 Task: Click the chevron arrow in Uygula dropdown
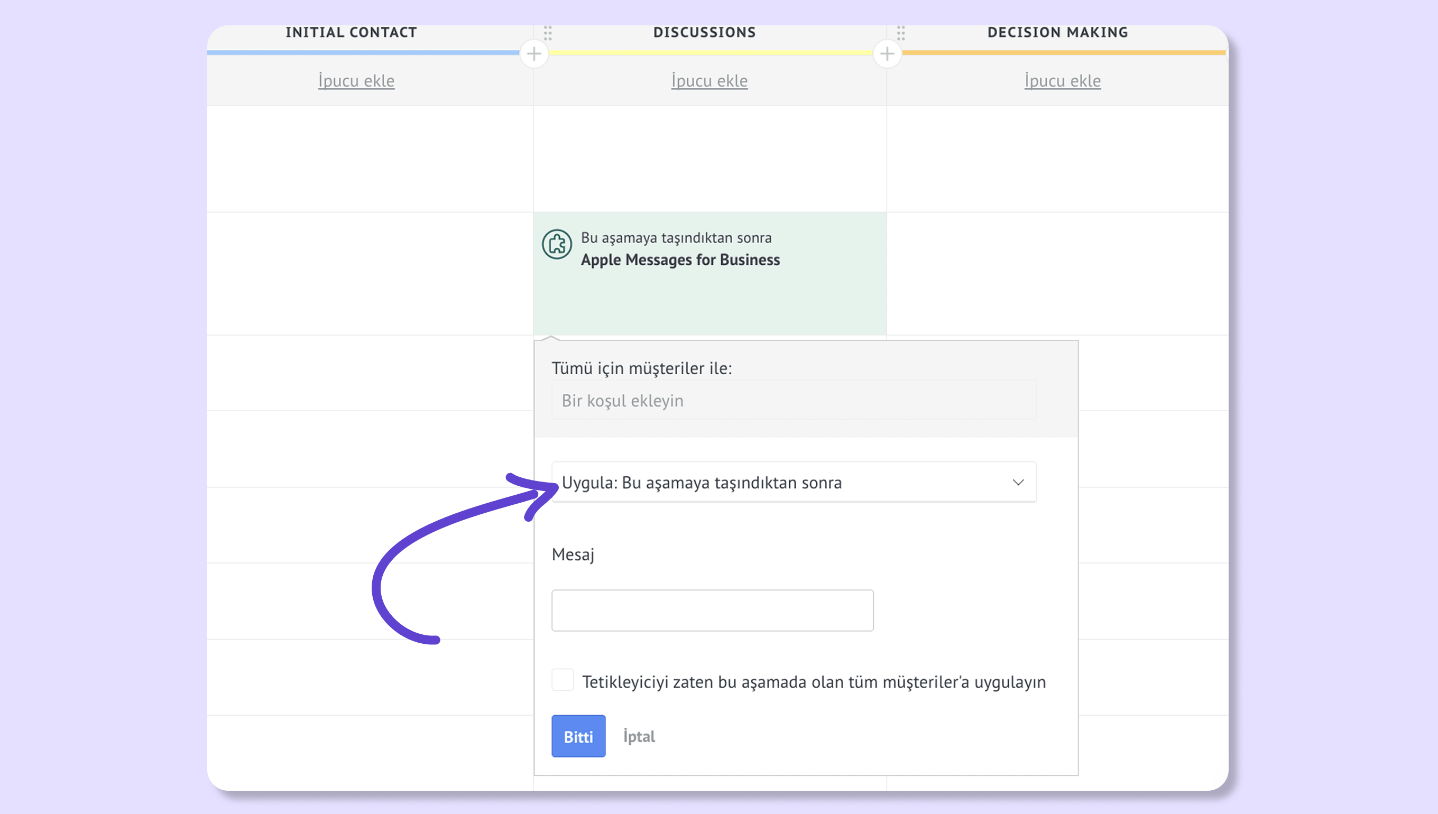[1018, 483]
